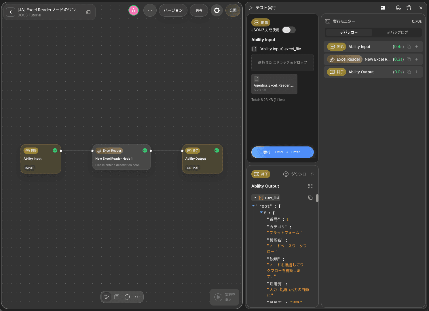
Task: Click the DOCS Tutorial subtitle
Action: click(x=29, y=15)
